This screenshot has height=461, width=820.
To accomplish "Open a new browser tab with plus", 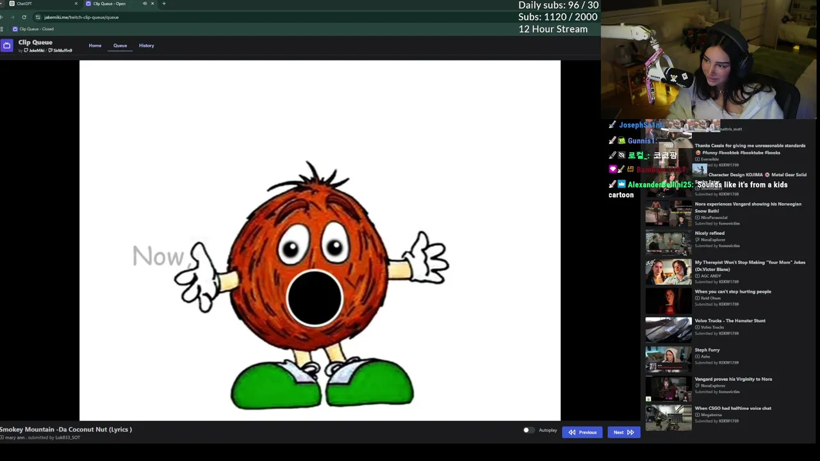I will 164,4.
